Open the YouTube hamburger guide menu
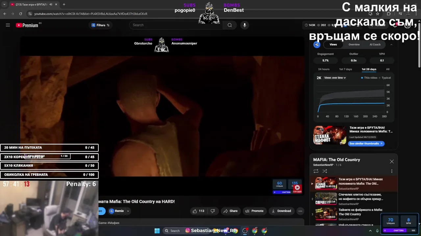 click(8, 25)
